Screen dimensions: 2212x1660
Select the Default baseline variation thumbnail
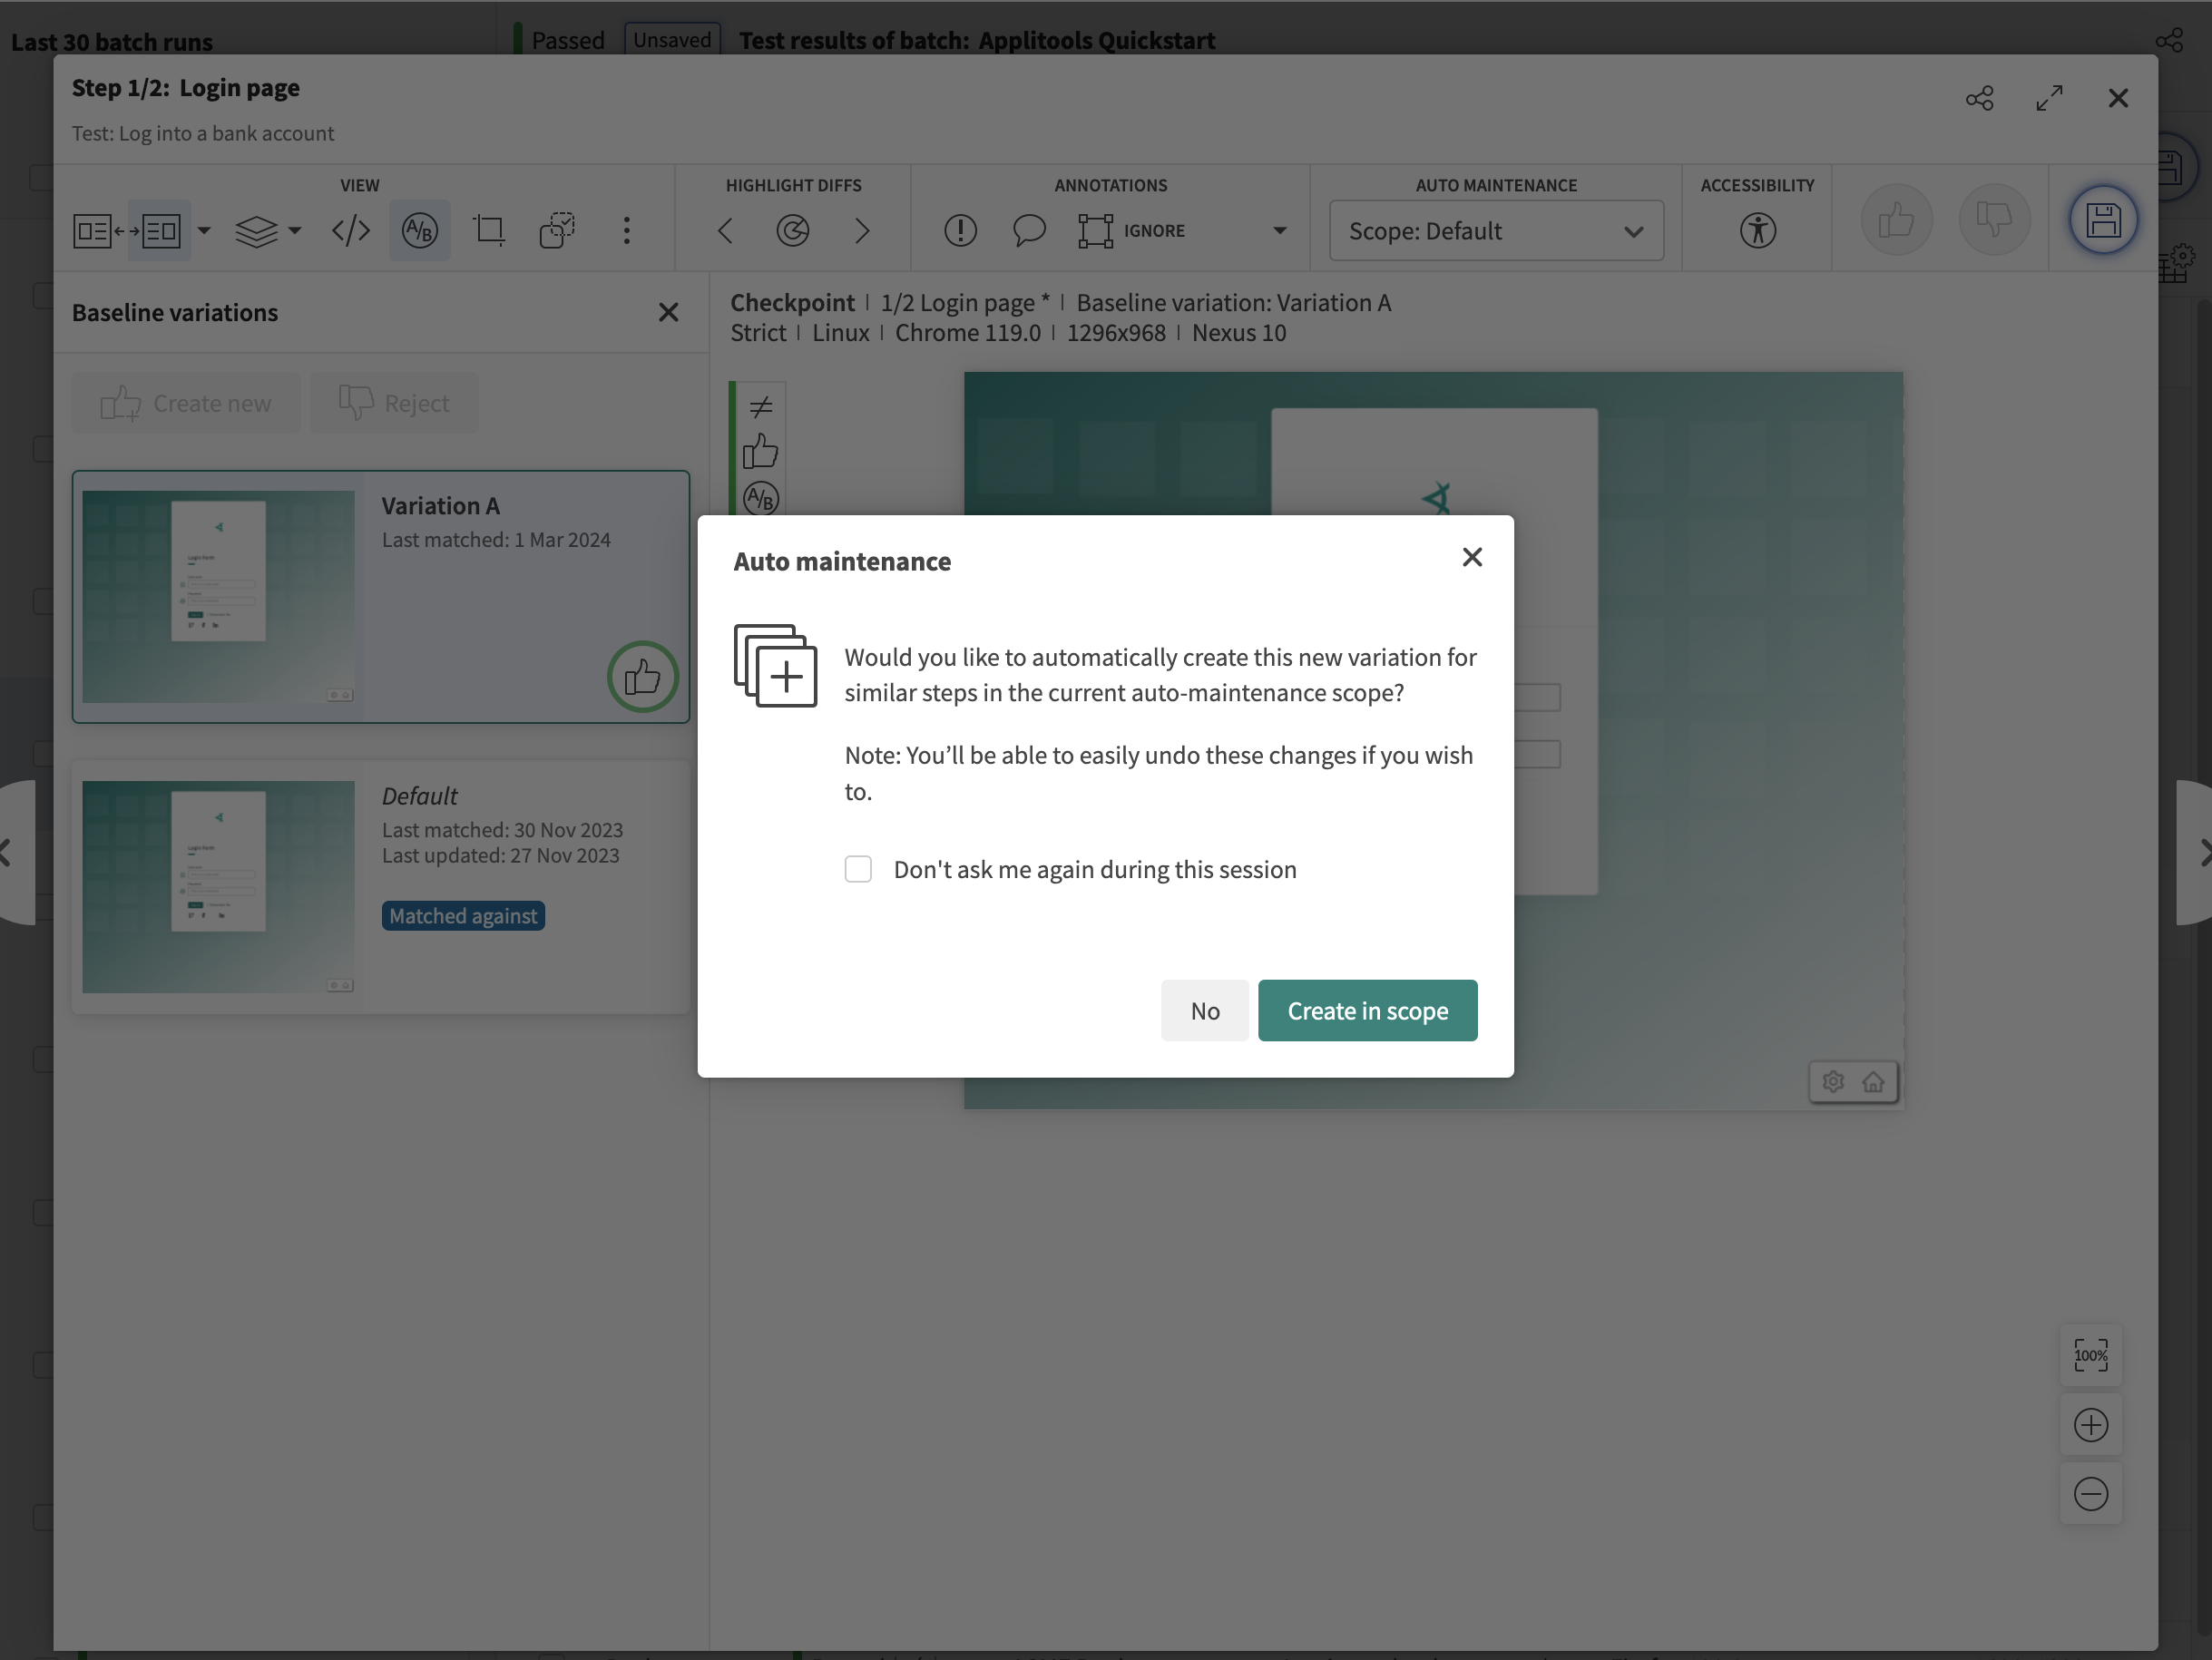[218, 887]
